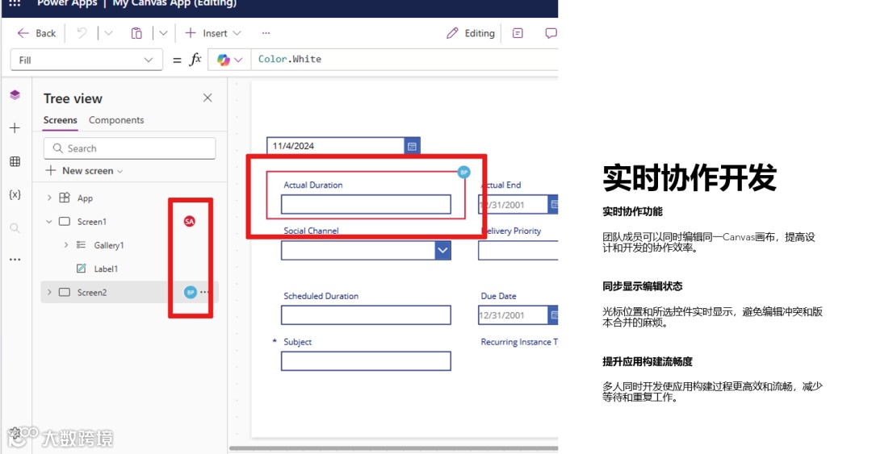Click the Social Channel combo box field
Viewport: 872px width, 454px height.
[358, 250]
